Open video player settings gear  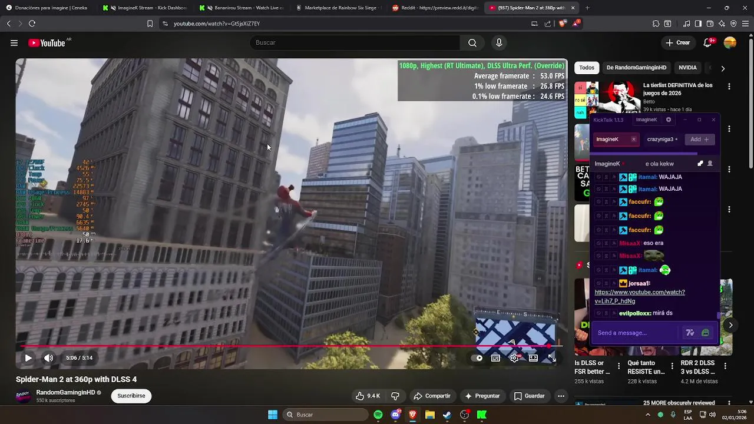tap(514, 357)
